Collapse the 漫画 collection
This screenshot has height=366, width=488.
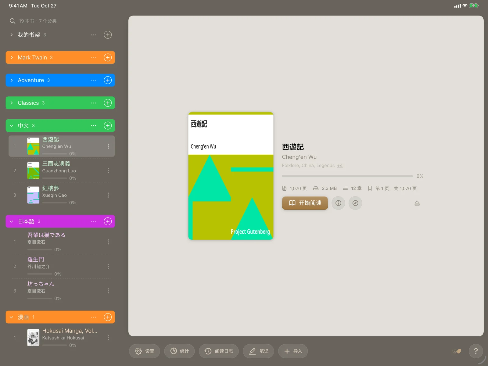(x=12, y=317)
